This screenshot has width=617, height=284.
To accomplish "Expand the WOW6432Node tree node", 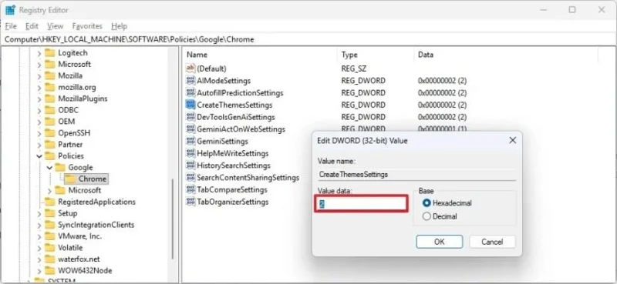I will pyautogui.click(x=39, y=271).
